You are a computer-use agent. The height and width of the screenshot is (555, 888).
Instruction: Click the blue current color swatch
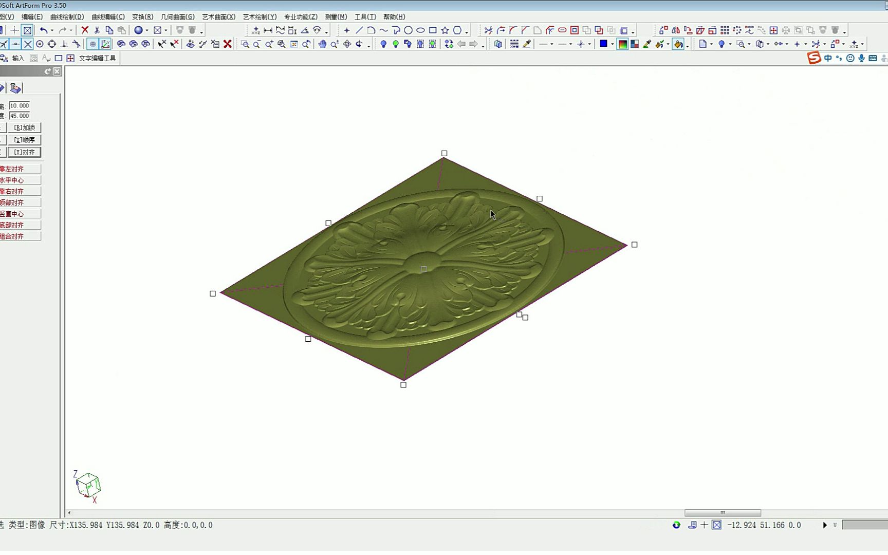(x=603, y=44)
